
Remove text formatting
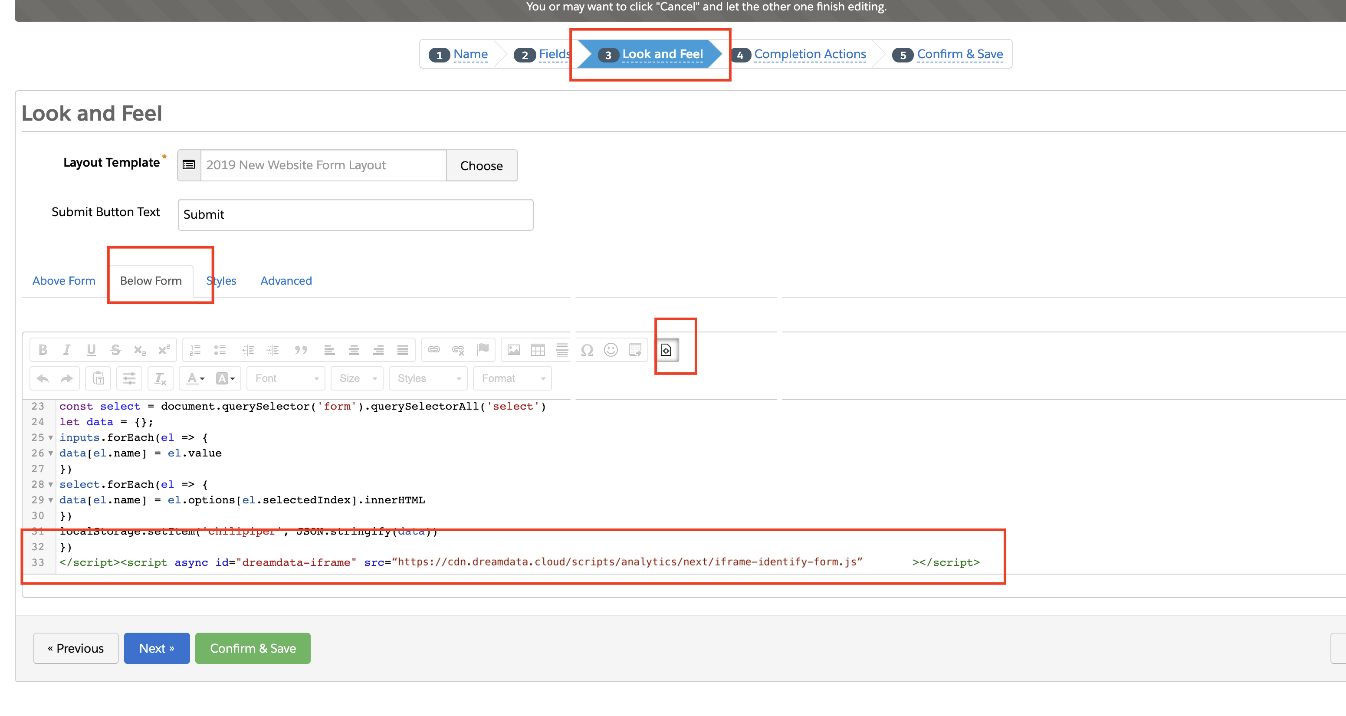(x=161, y=378)
